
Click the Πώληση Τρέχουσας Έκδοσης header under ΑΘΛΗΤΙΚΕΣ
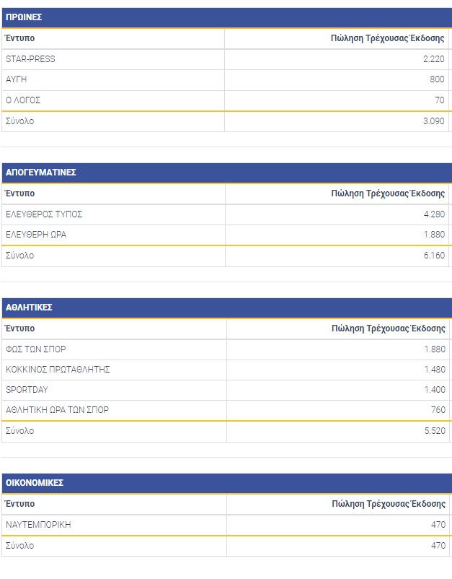pyautogui.click(x=389, y=328)
